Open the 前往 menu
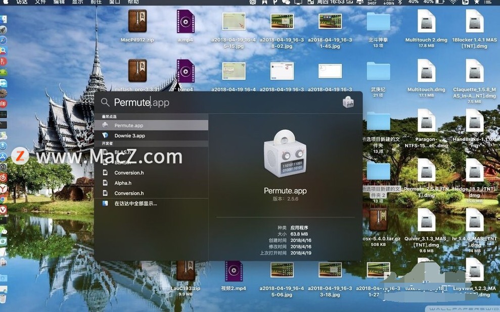This screenshot has height=312, width=500. coord(96,2)
